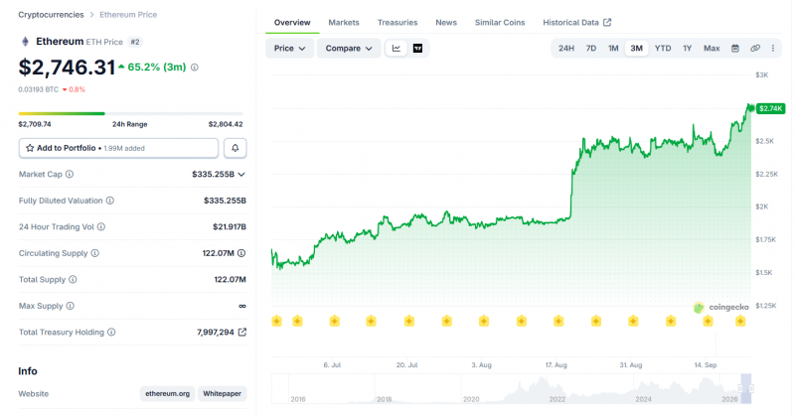Copy chart link icon
The image size is (795, 415).
755,48
